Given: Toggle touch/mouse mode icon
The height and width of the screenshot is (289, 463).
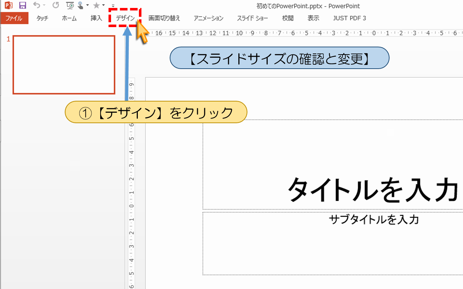Looking at the screenshot, I should [80, 5].
